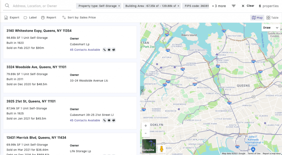282x155 pixels.
Task: Toggle Satellite map layer
Action: pyautogui.click(x=149, y=146)
